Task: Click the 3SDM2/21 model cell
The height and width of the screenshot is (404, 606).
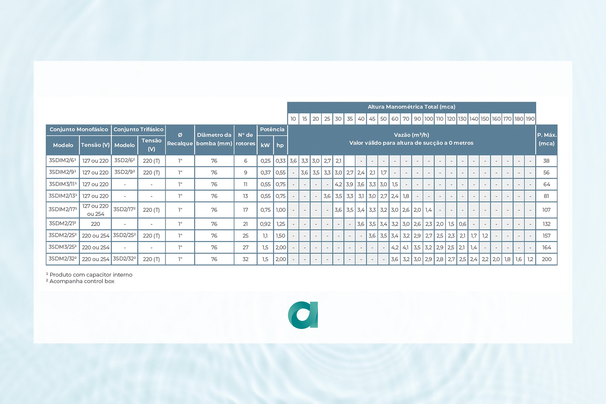Action: pos(63,224)
